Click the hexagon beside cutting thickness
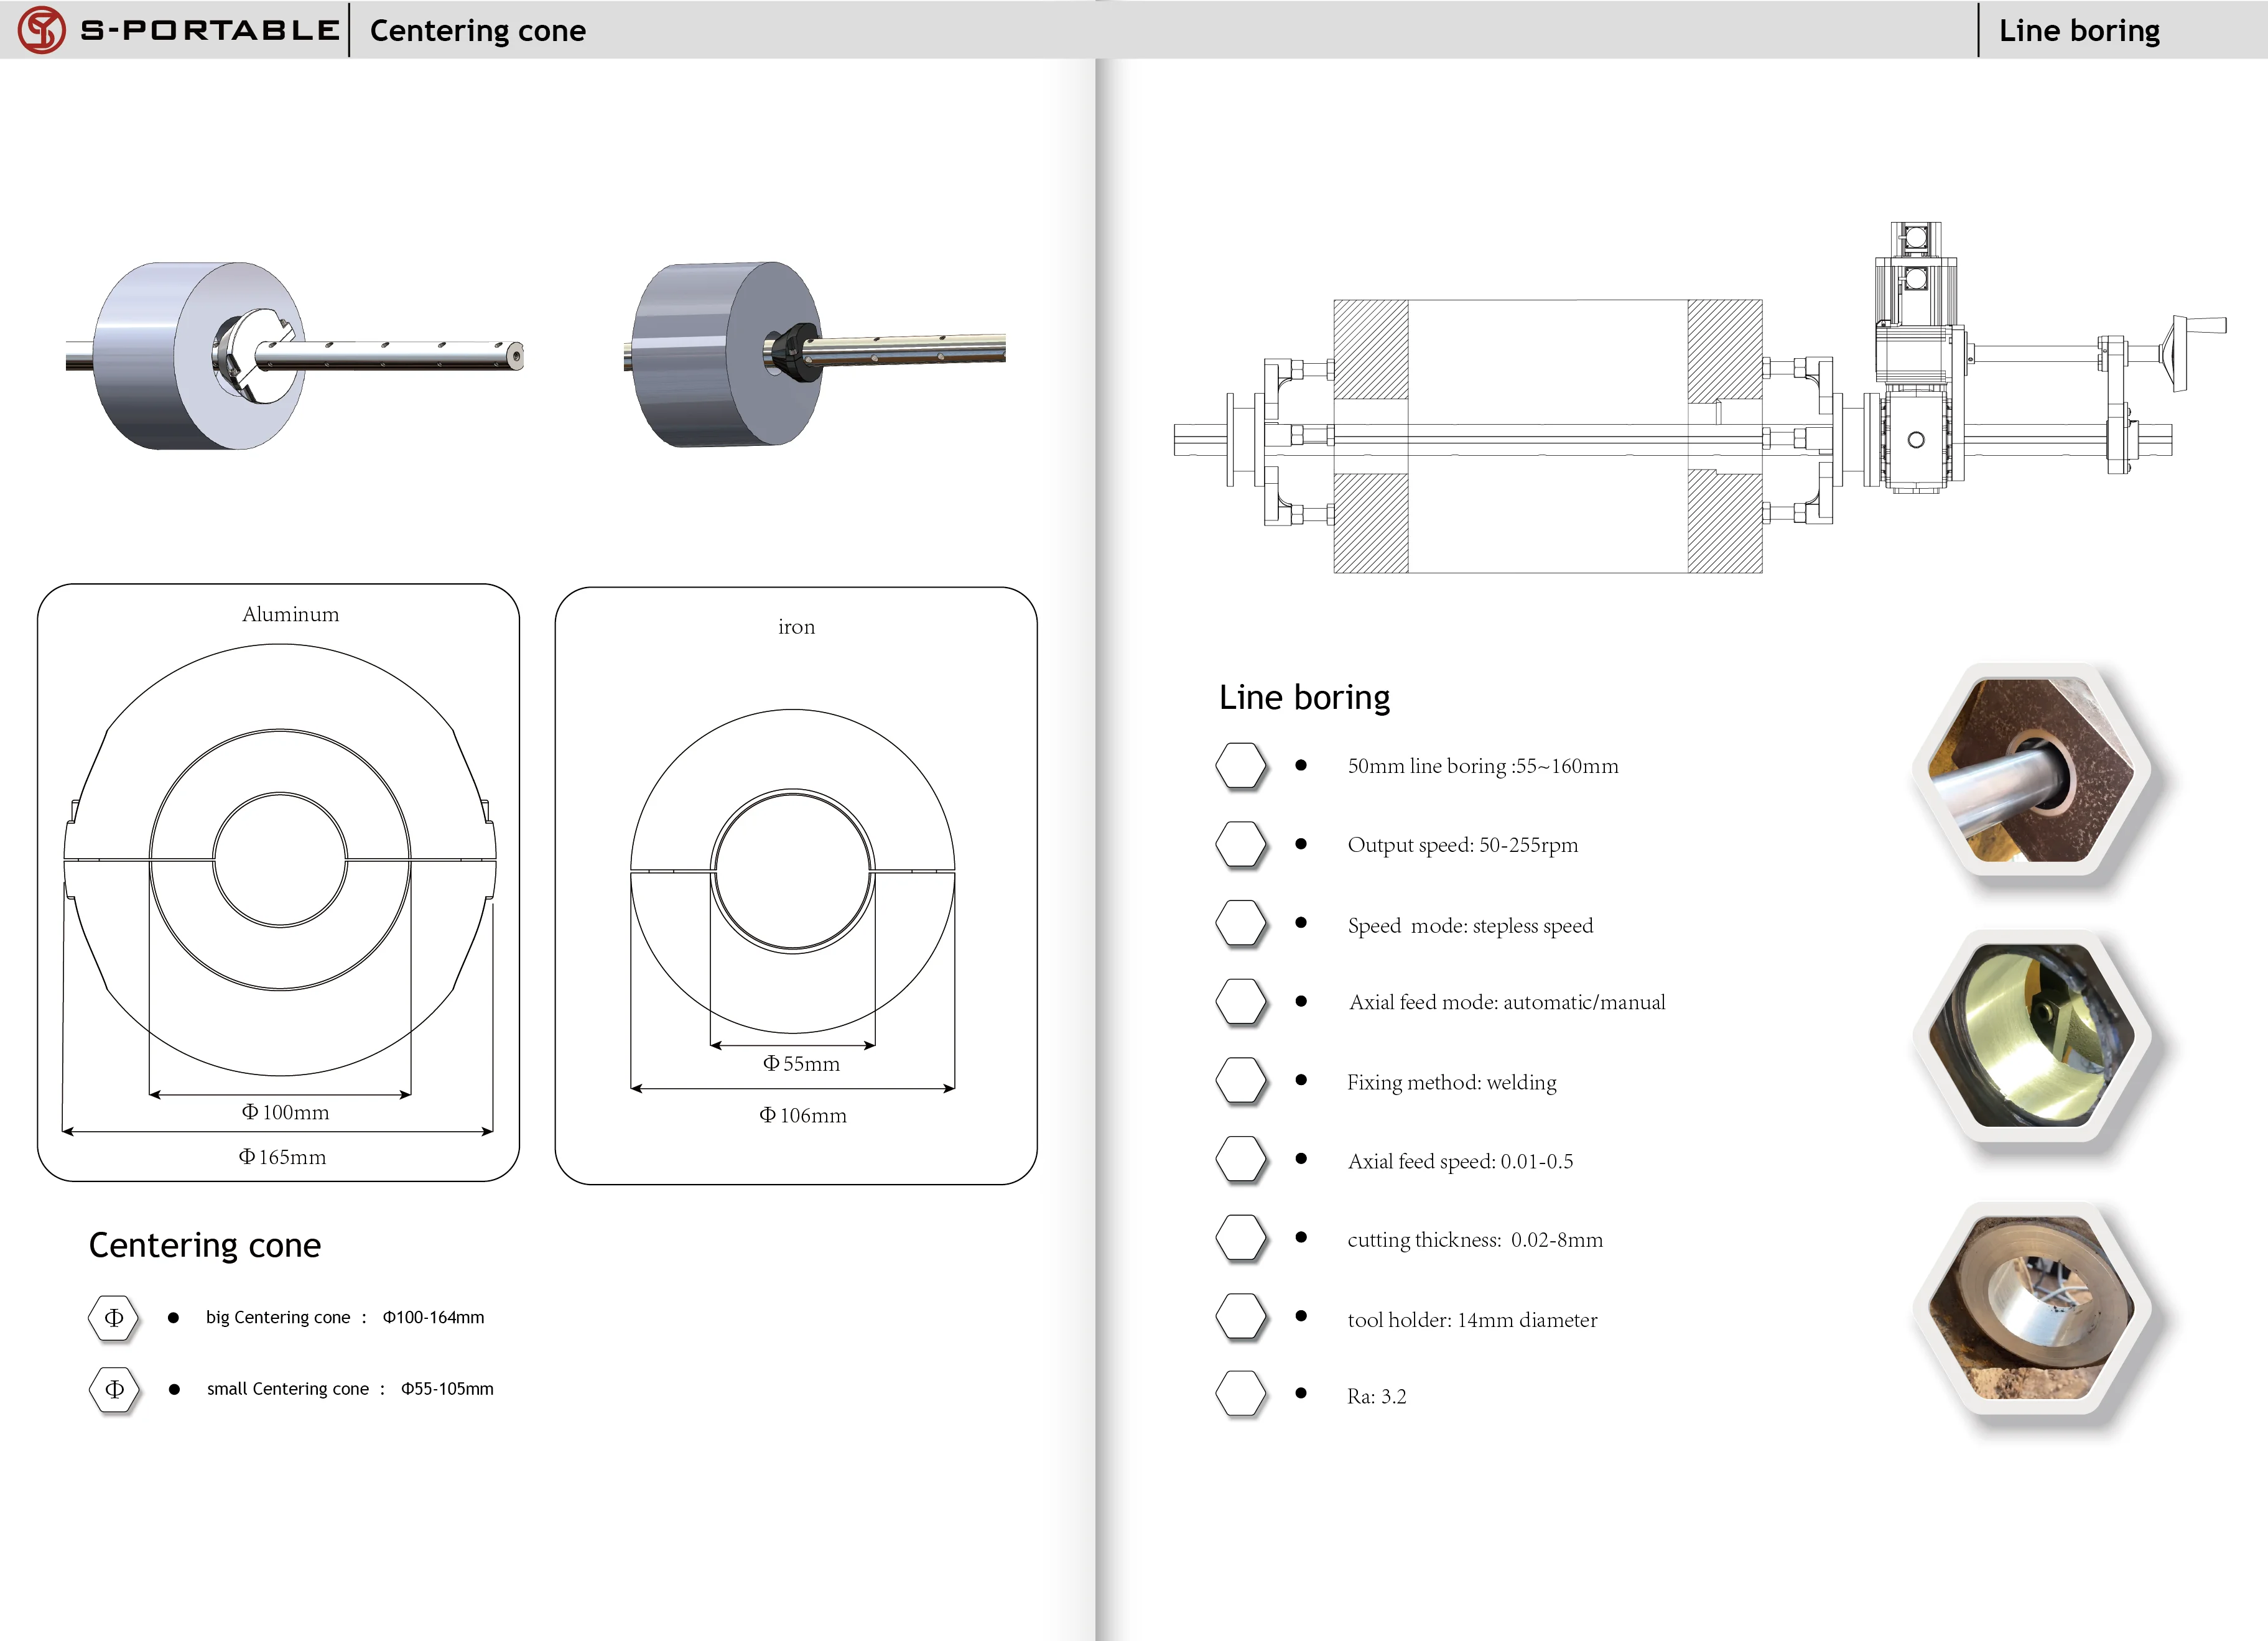The image size is (2268, 1641). coord(1241,1237)
